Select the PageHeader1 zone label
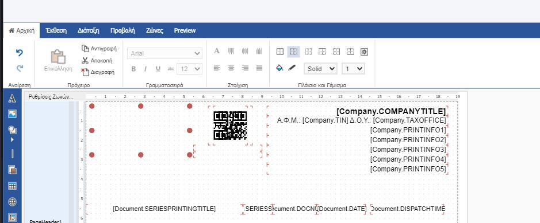The height and width of the screenshot is (223, 540). pyautogui.click(x=45, y=221)
